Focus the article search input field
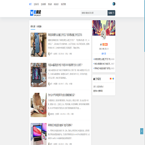The height and width of the screenshot is (145, 145). click(x=94, y=13)
